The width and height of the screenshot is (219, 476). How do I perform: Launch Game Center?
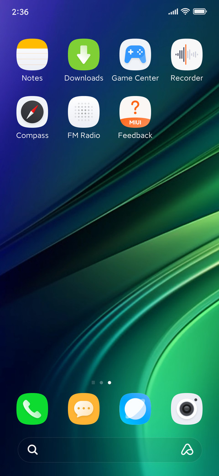click(x=135, y=54)
